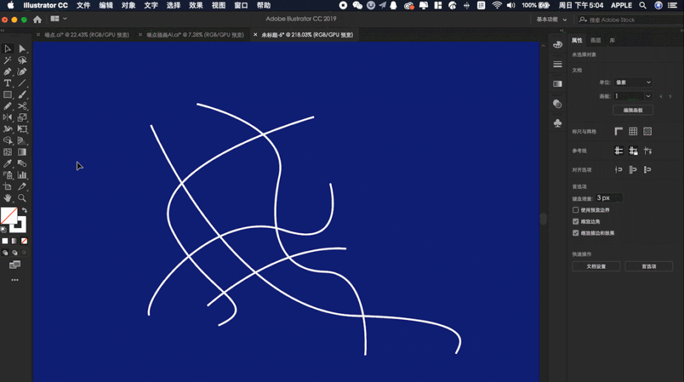This screenshot has width=684, height=382.
Task: Open the Color palette panel icon
Action: click(x=557, y=44)
